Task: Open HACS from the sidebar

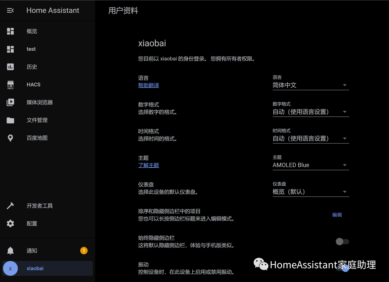Action: pyautogui.click(x=48, y=85)
